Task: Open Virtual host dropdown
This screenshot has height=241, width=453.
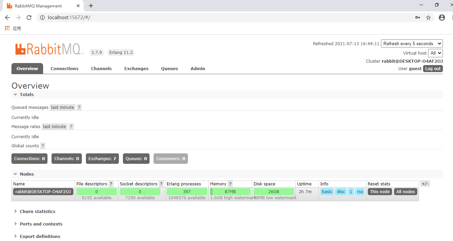Action: point(435,53)
